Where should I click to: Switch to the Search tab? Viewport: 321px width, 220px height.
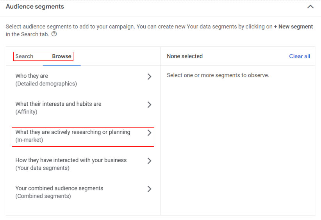point(24,56)
